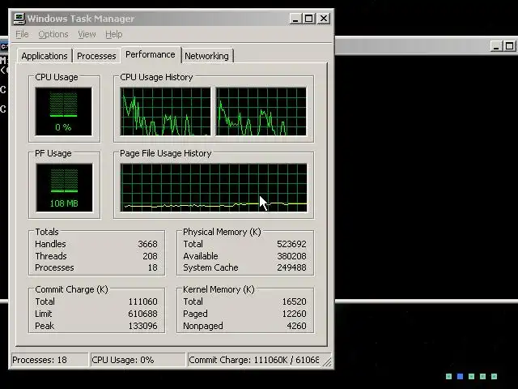This screenshot has width=518, height=389.
Task: Click the PF Usage 108 MB gauge
Action: [x=64, y=187]
